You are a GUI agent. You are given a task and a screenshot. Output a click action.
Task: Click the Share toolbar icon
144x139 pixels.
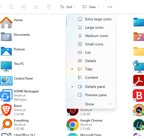[x=36, y=7]
